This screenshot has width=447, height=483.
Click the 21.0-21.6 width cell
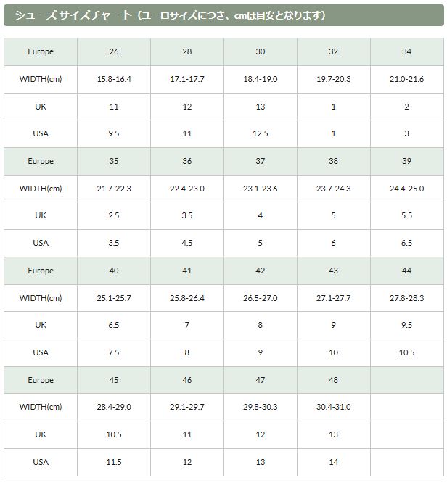[406, 79]
